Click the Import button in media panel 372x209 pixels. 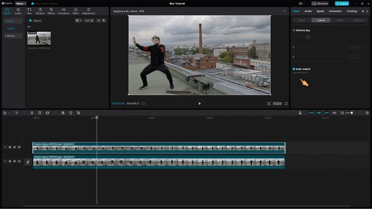coord(35,21)
